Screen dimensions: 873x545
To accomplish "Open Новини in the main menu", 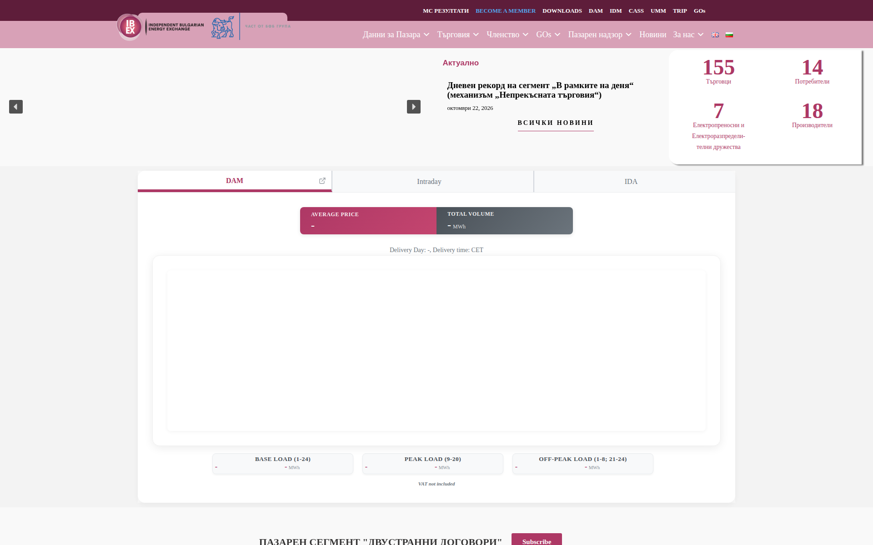I will (652, 35).
